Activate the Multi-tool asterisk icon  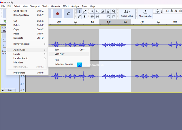tap(84, 17)
